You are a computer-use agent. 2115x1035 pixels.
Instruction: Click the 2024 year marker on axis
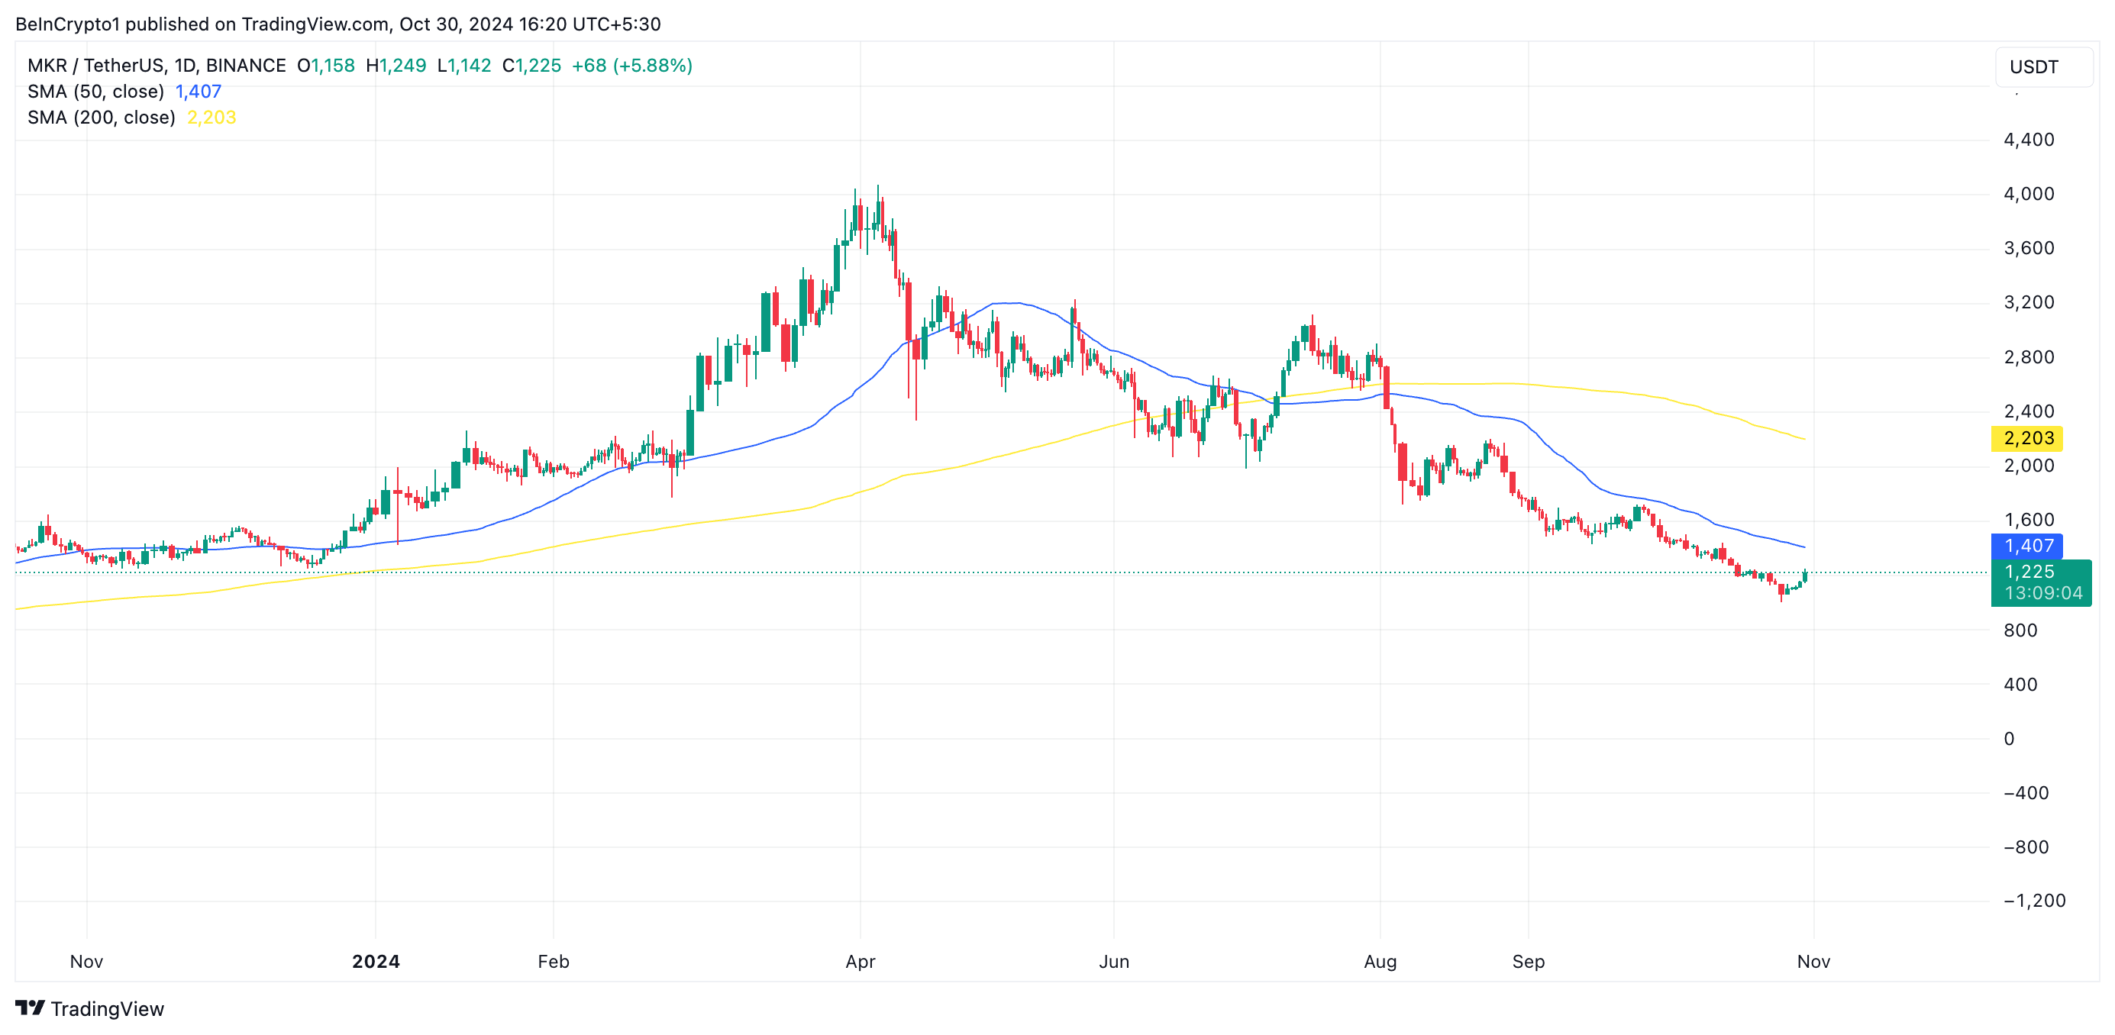click(x=375, y=961)
